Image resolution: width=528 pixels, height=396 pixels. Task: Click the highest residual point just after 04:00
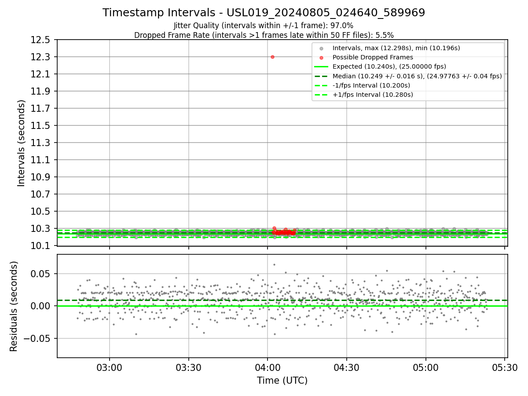pos(274,264)
